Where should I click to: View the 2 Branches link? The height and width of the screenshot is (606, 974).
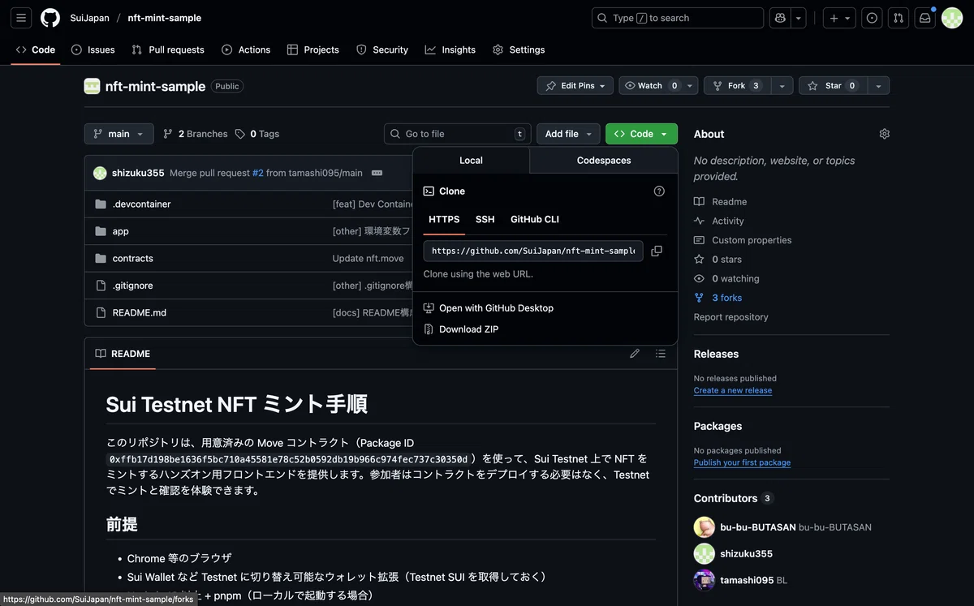pyautogui.click(x=196, y=134)
